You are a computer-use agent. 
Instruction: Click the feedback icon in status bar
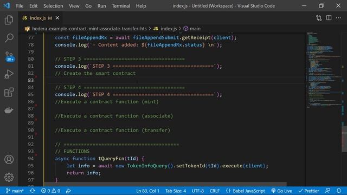tap(327, 191)
